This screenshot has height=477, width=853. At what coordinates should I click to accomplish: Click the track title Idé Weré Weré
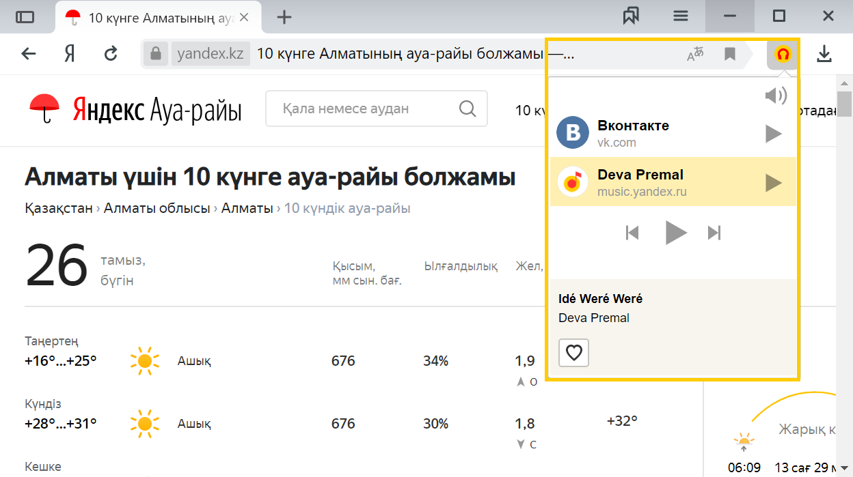pos(600,299)
